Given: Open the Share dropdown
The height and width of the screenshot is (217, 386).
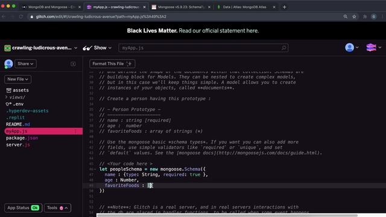Looking at the screenshot, I should [25, 64].
